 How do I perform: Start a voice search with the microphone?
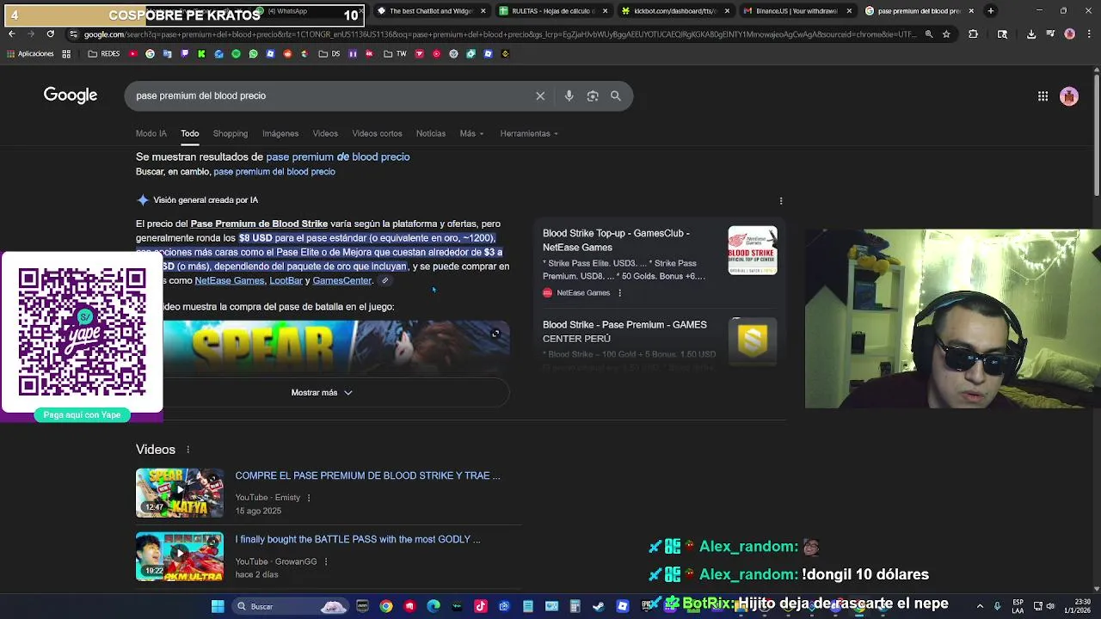[x=569, y=95]
